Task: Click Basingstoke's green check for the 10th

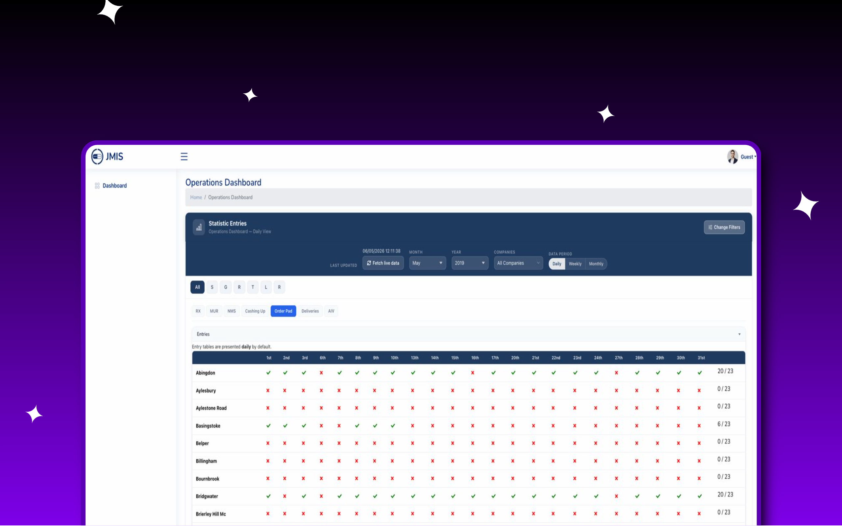Action: click(393, 426)
